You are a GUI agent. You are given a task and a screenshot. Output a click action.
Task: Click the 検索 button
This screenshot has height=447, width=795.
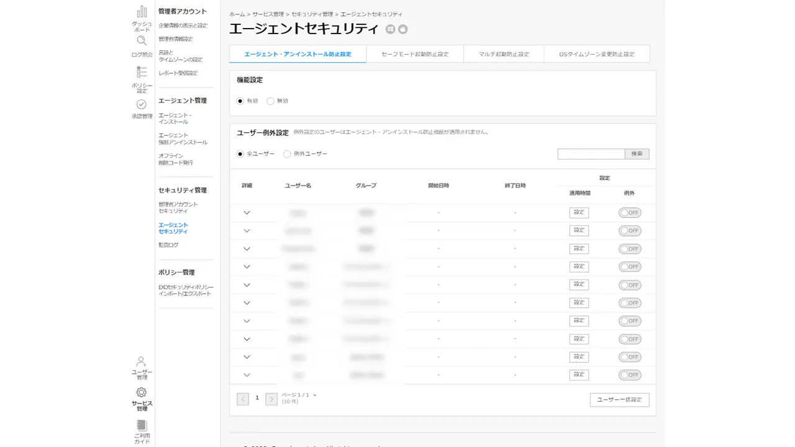click(637, 154)
